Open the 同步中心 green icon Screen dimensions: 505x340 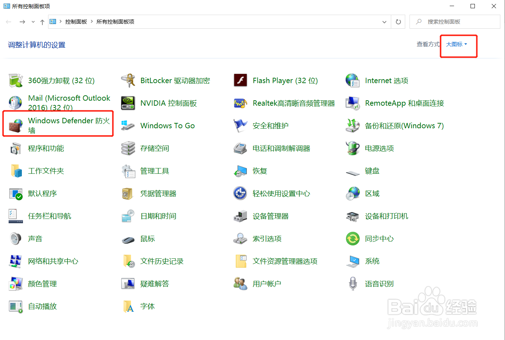[x=352, y=239]
